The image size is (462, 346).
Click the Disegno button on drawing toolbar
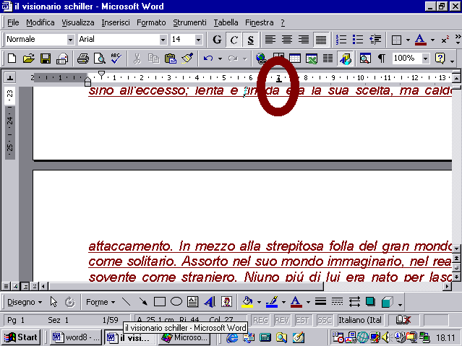click(x=25, y=302)
